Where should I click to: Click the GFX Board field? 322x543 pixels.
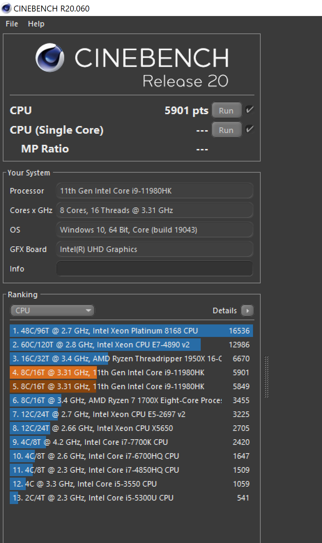point(154,249)
